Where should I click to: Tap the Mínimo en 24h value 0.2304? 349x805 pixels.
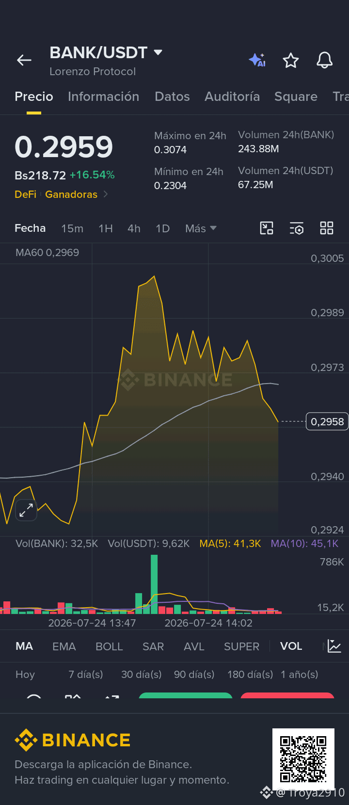[170, 186]
